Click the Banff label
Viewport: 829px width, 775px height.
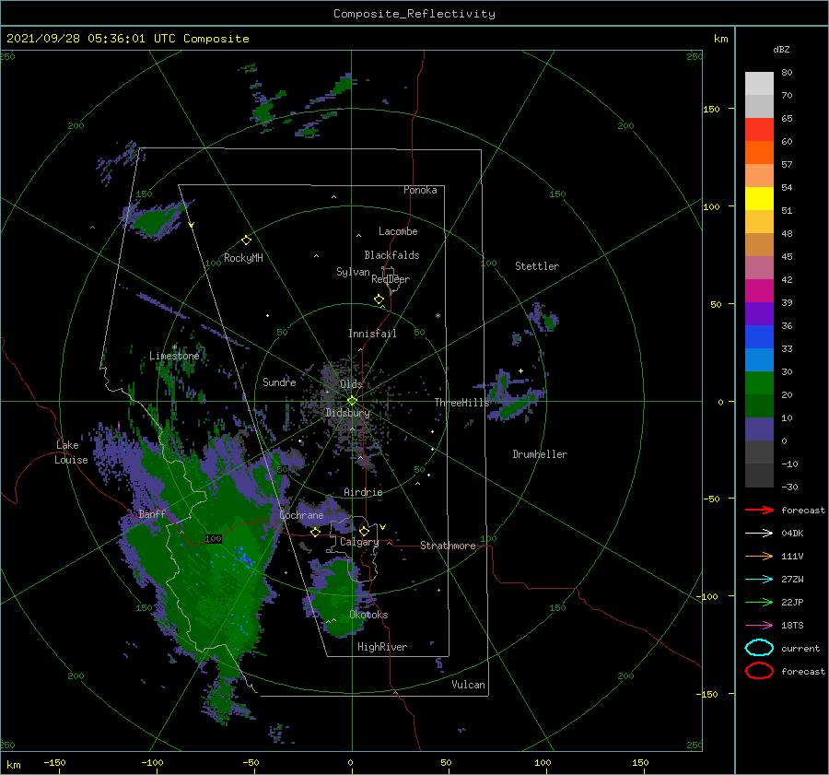coord(152,513)
